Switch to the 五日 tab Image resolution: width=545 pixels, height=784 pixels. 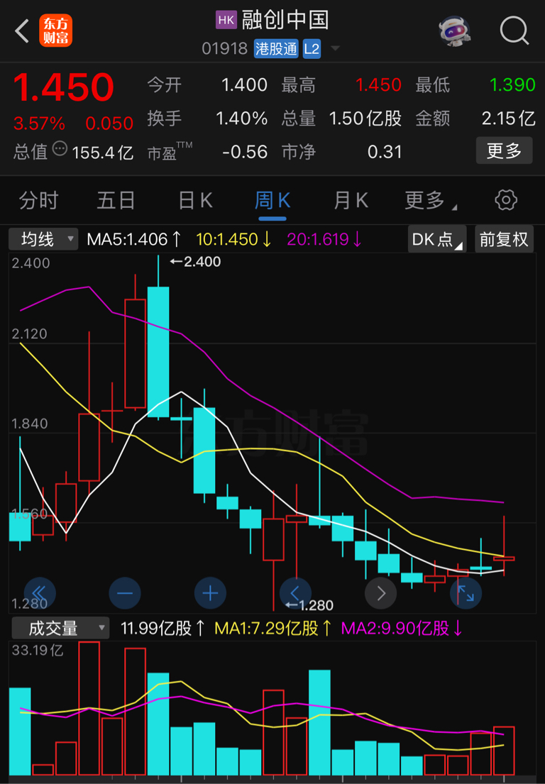coord(116,201)
